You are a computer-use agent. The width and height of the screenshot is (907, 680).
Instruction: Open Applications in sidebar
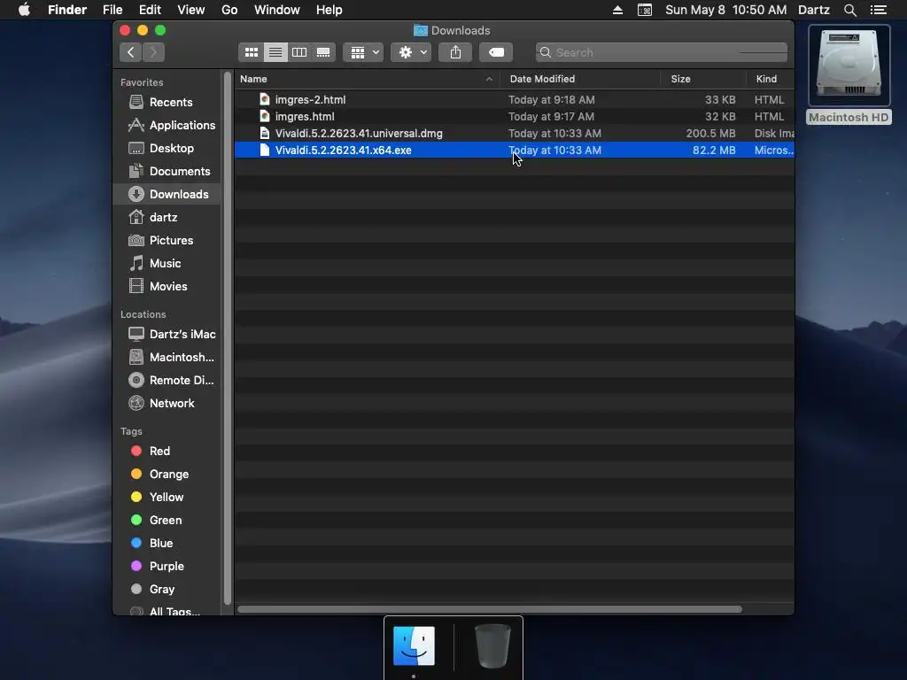pyautogui.click(x=167, y=126)
